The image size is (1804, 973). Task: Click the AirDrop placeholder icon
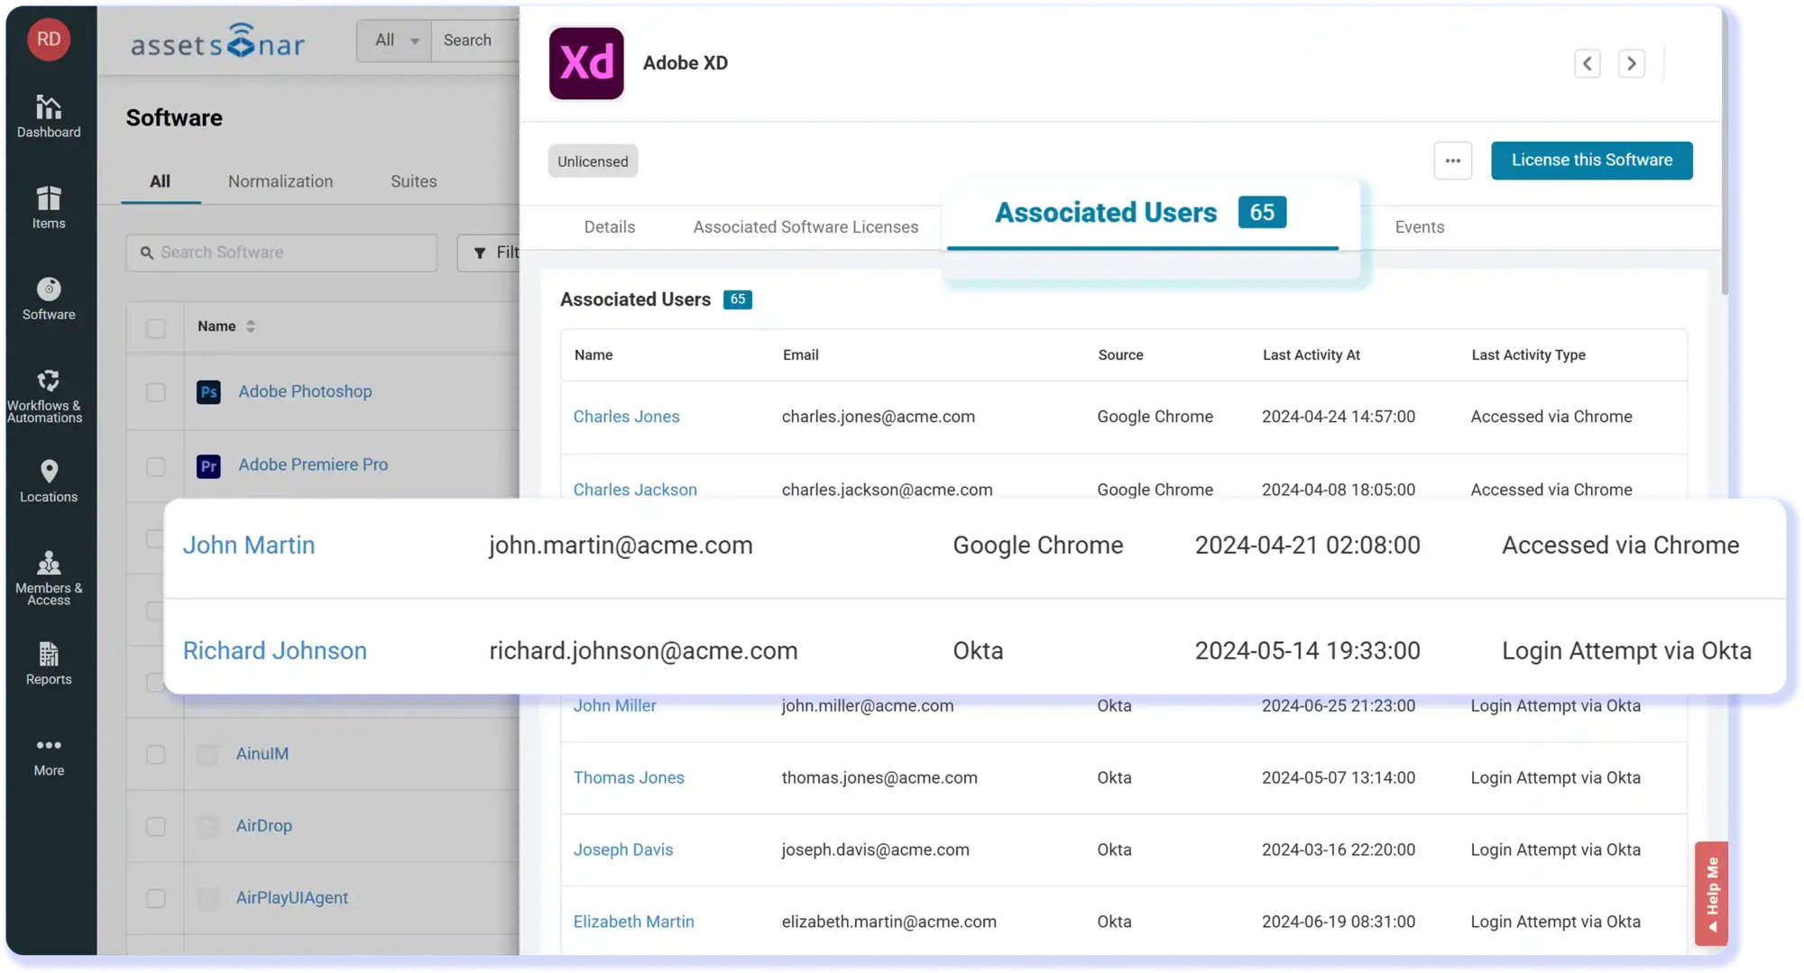[x=207, y=826]
